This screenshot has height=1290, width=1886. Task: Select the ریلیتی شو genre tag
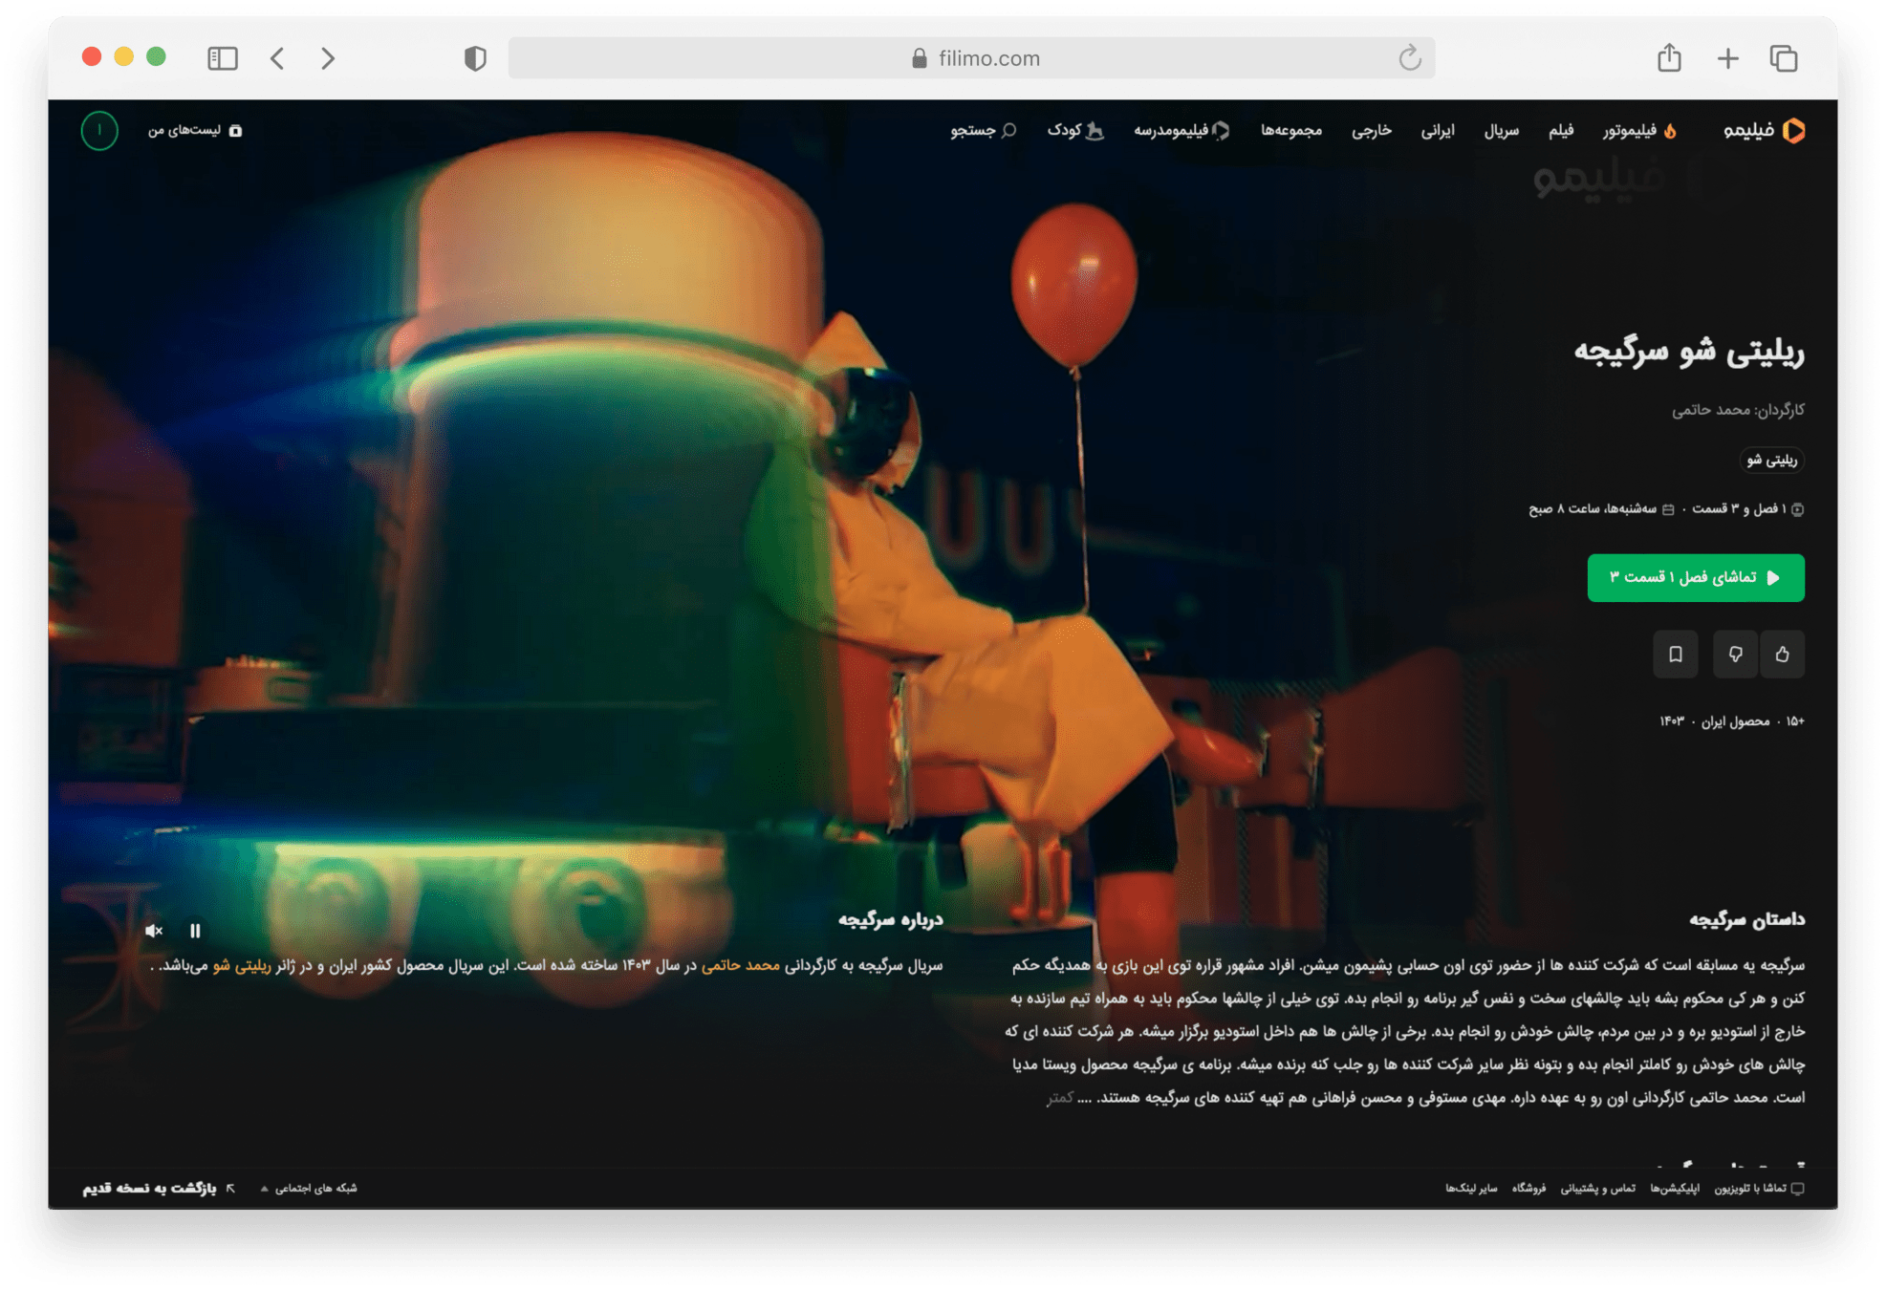pos(1771,461)
